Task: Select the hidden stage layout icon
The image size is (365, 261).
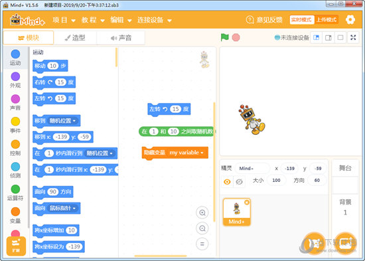Action: 340,37
